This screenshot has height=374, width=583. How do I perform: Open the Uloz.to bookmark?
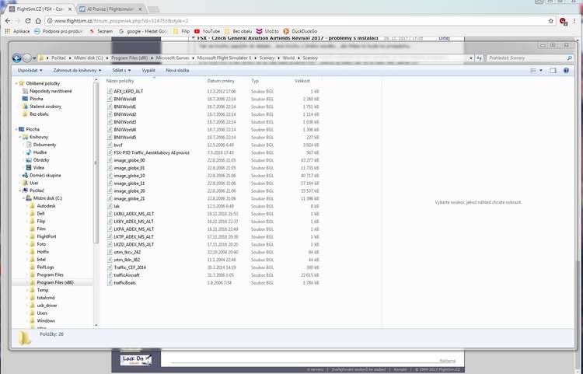[x=267, y=31]
